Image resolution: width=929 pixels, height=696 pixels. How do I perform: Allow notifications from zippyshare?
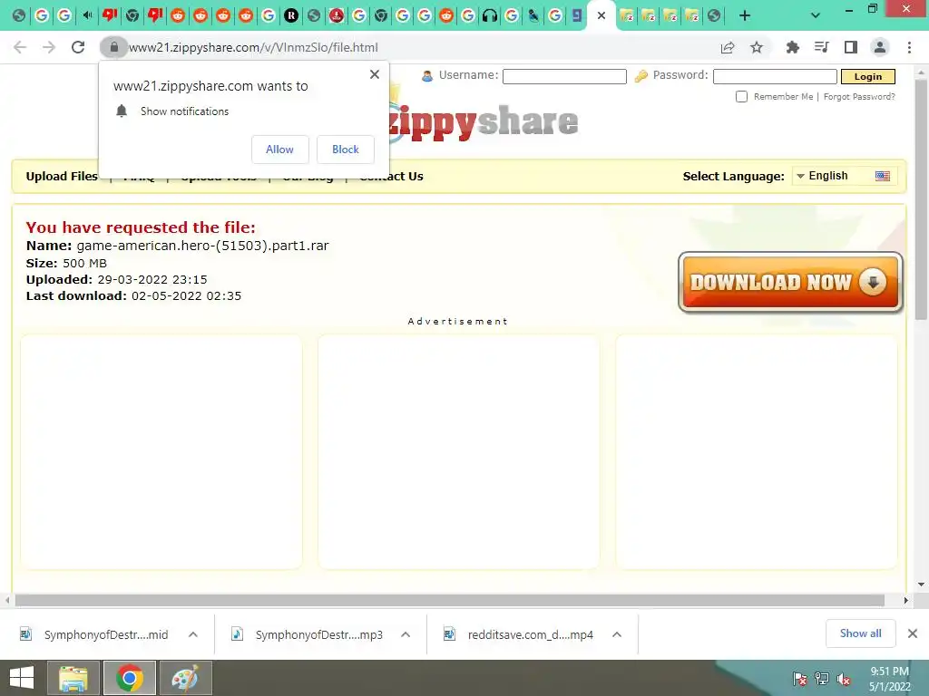point(280,150)
